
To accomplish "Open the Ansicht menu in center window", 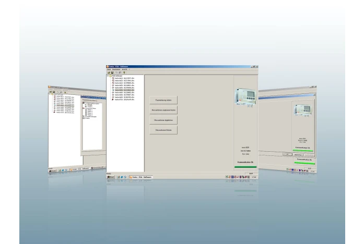I will (x=124, y=69).
